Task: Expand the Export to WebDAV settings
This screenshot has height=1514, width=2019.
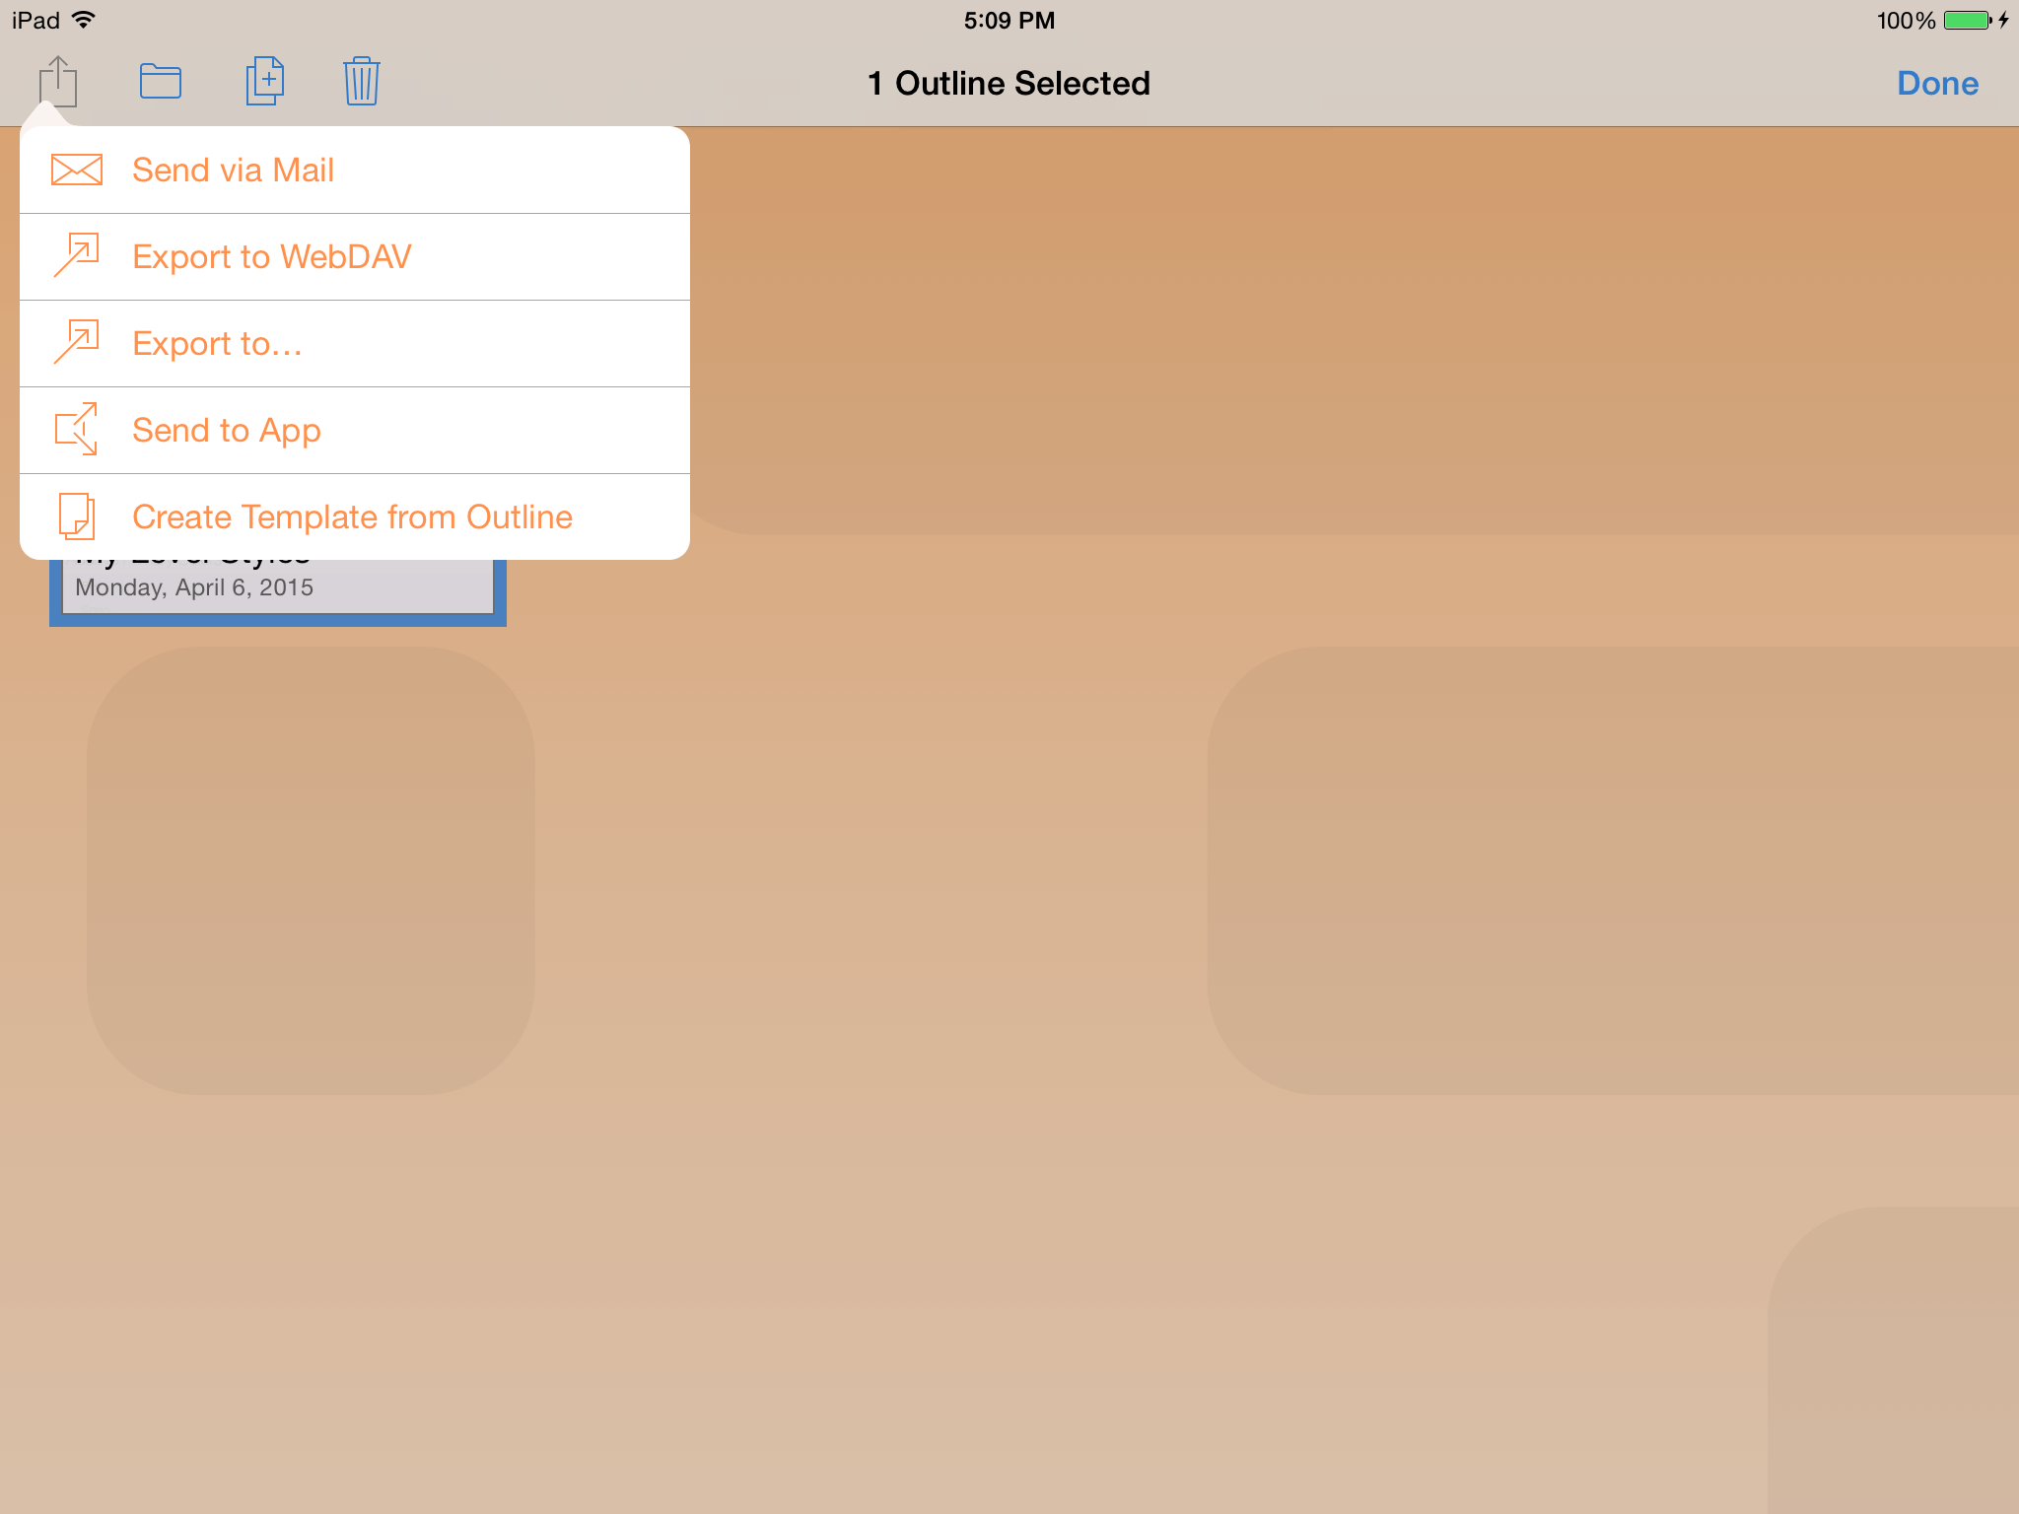Action: click(351, 256)
